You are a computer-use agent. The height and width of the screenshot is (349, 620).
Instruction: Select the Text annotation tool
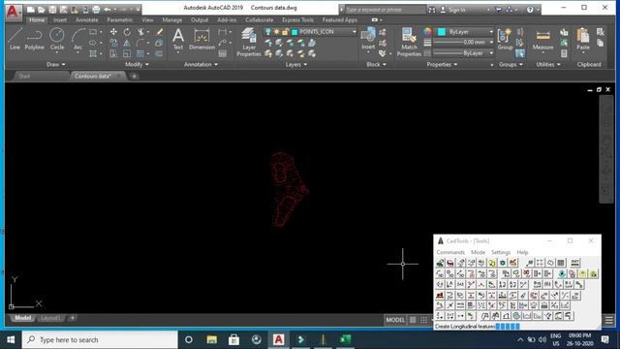(178, 39)
